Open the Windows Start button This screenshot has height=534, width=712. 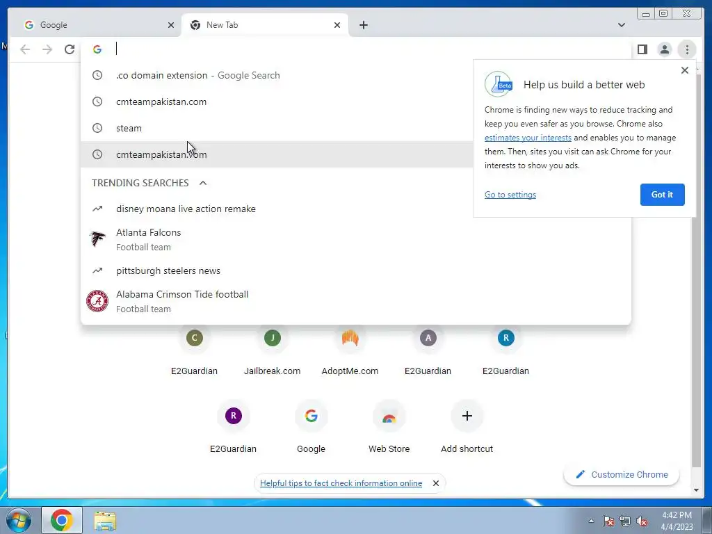click(19, 520)
